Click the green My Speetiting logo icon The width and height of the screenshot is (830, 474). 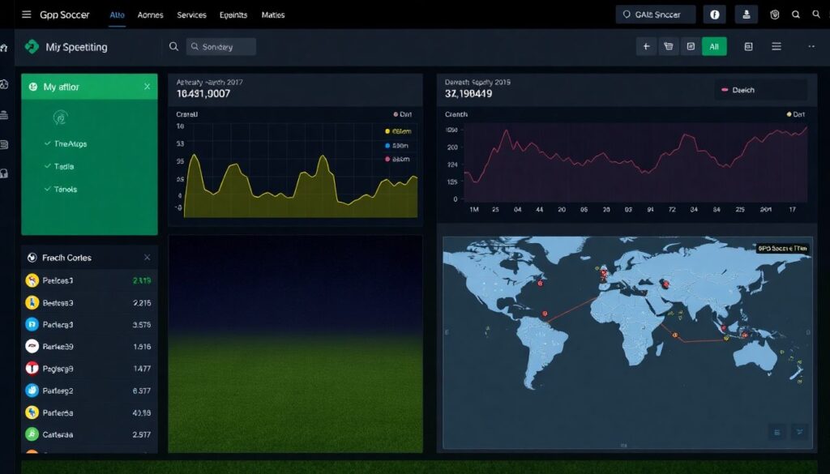point(32,47)
